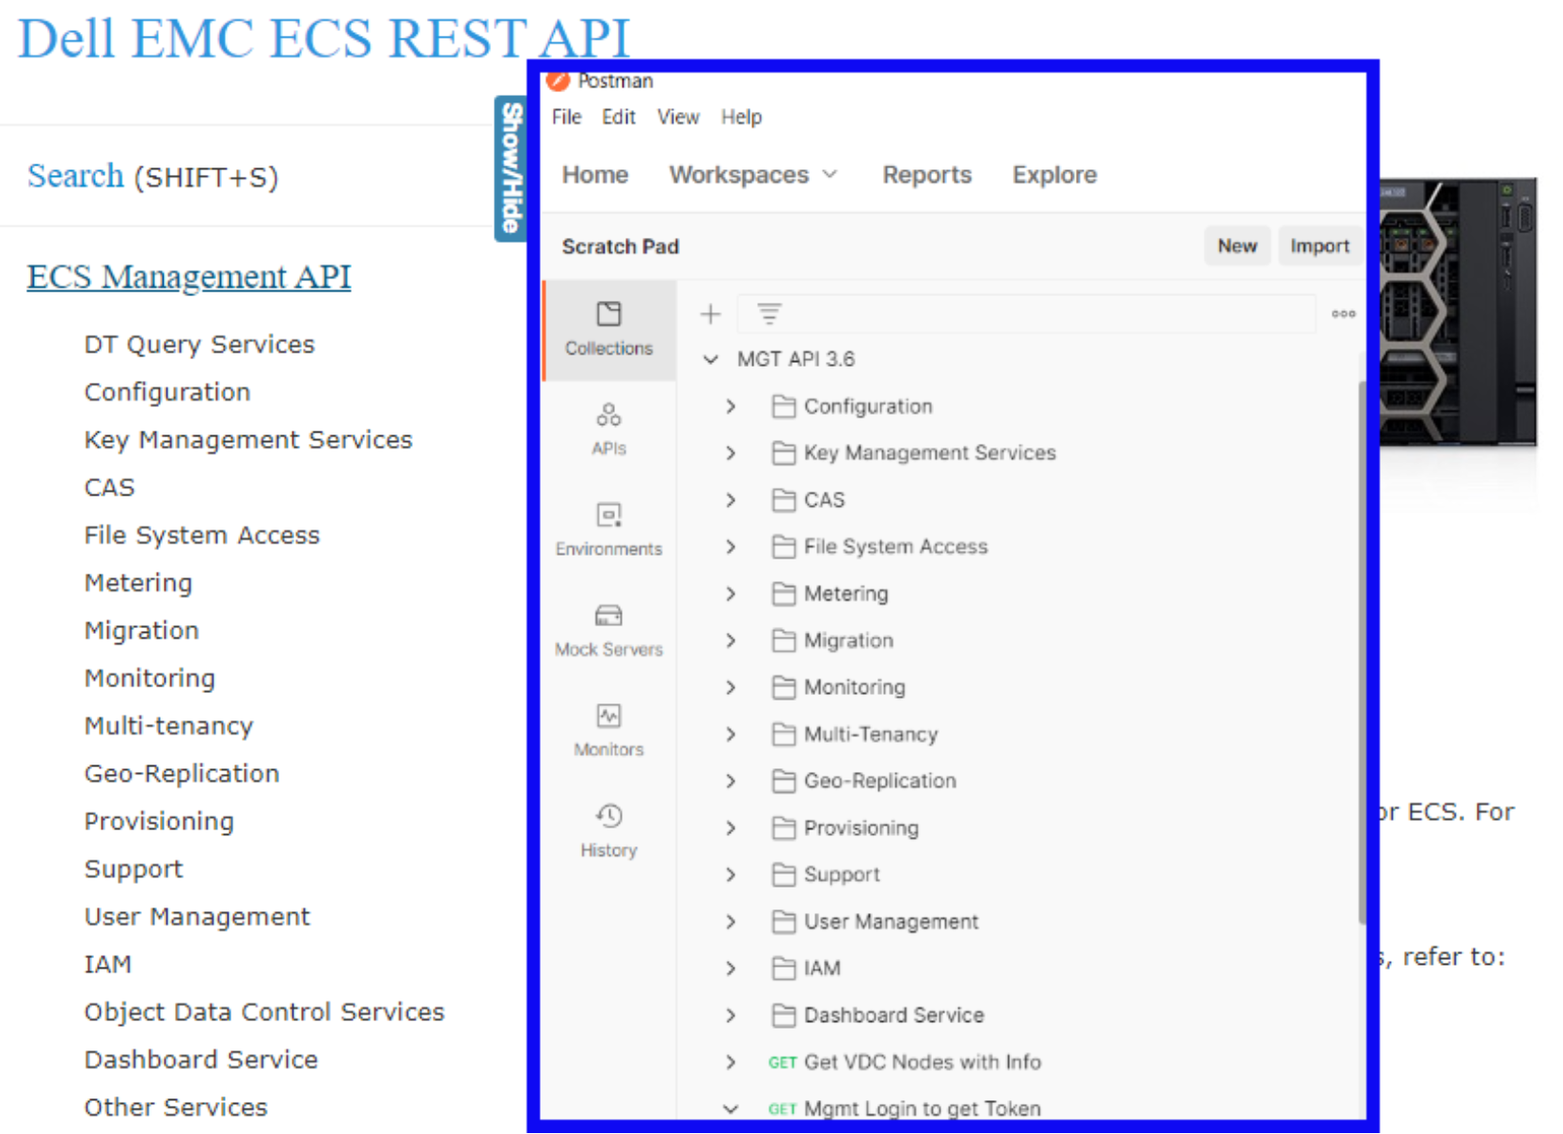
Task: Open the Collections sidebar icon in Postman
Action: point(608,329)
